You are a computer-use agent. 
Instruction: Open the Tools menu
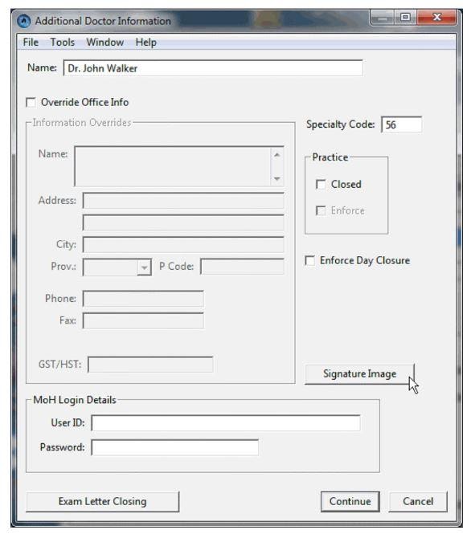pos(63,43)
